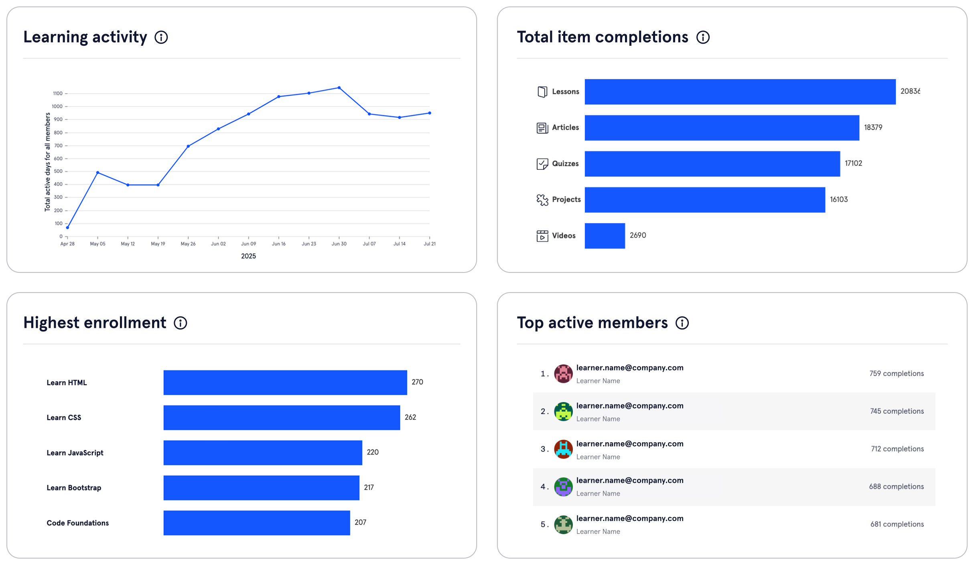The image size is (974, 565).
Task: Click the "Total active days for all members" axis title
Action: (47, 162)
